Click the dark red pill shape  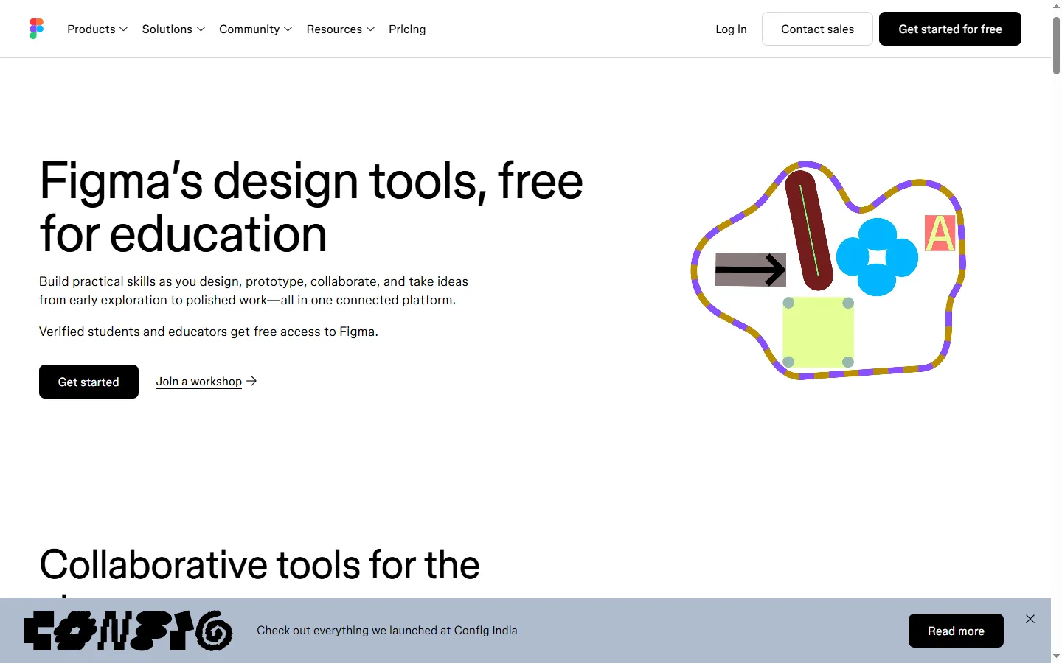click(x=809, y=230)
